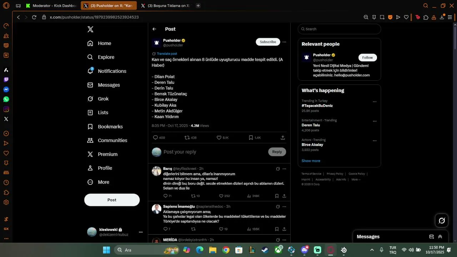Open browser tab search icon
Viewport: 457px width, 257px height.
(x=426, y=6)
